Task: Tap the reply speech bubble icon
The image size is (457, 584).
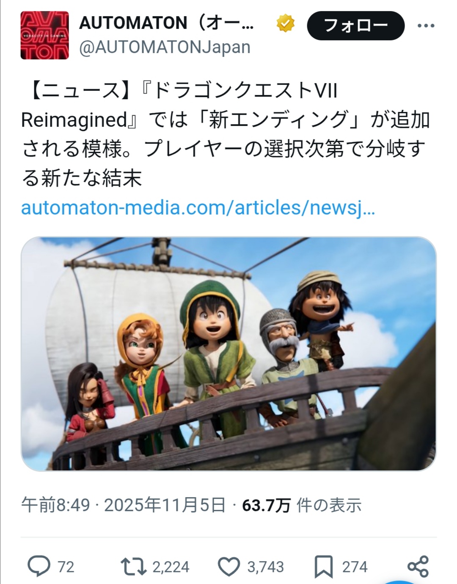Action: pyautogui.click(x=39, y=566)
